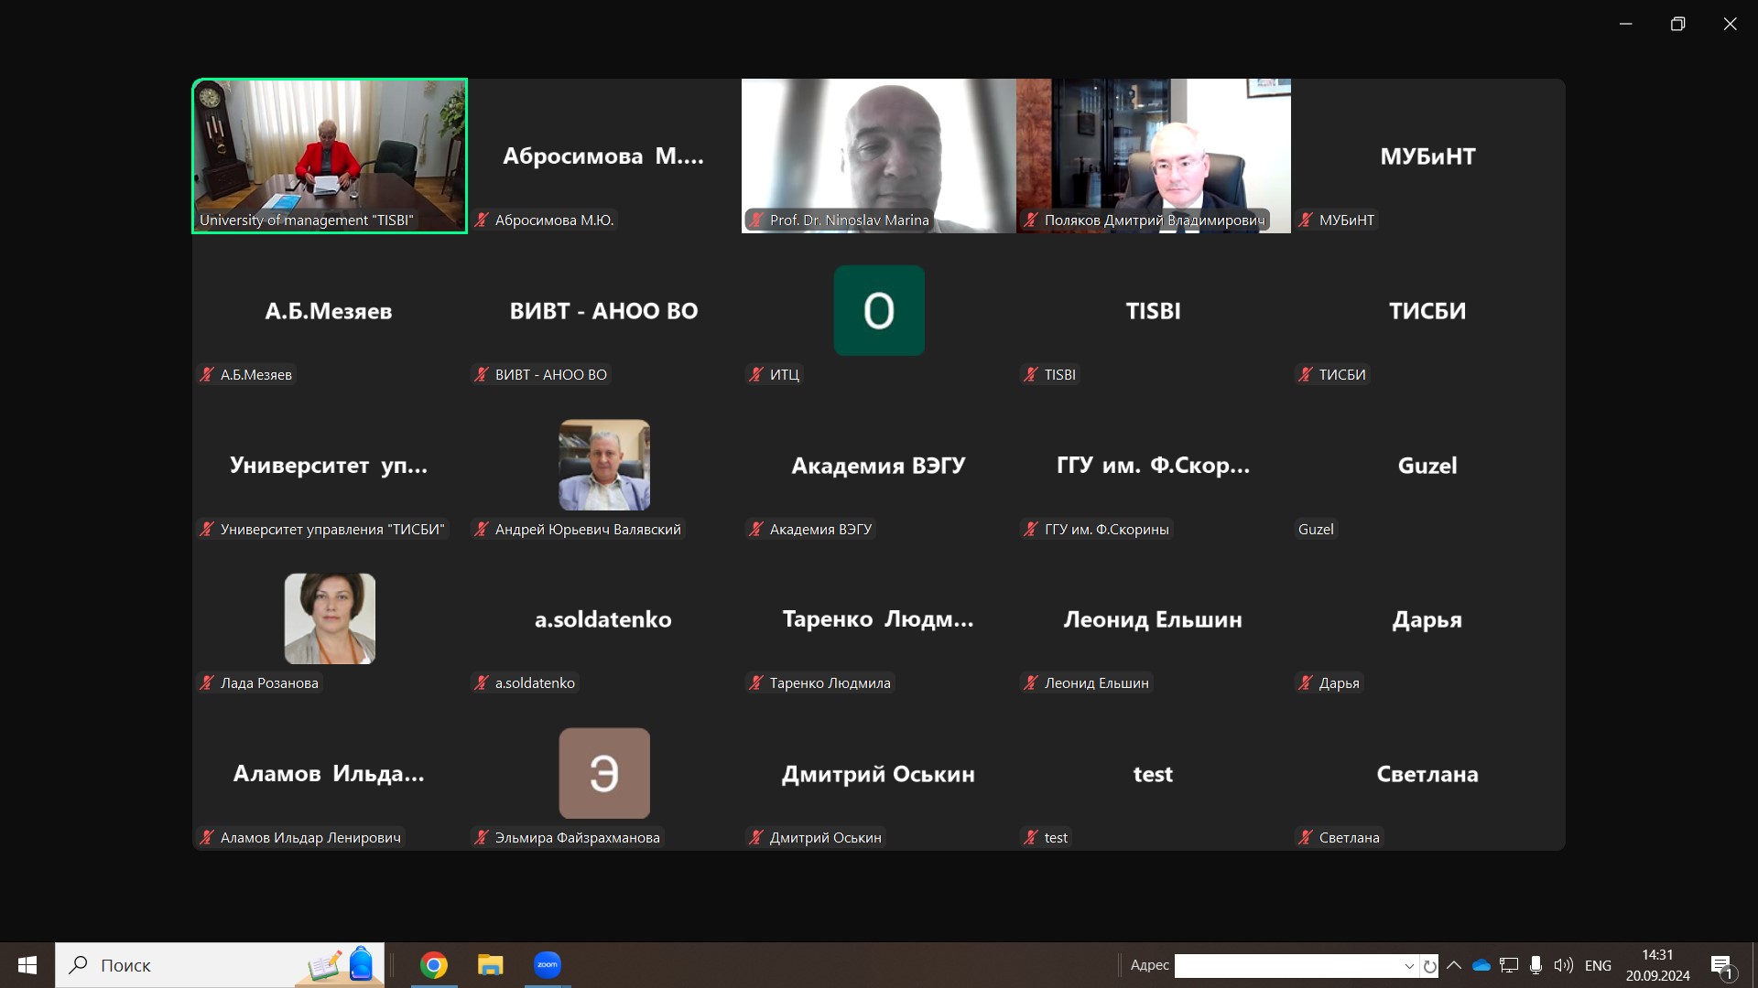Screen dimensions: 1758x988
Task: Click muted mic icon beside Леонид Ельшин
Action: click(1031, 682)
